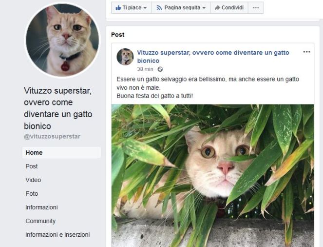Viewport: 323px width, 247px height.
Task: Open the Foto section in the sidebar
Action: [32, 194]
